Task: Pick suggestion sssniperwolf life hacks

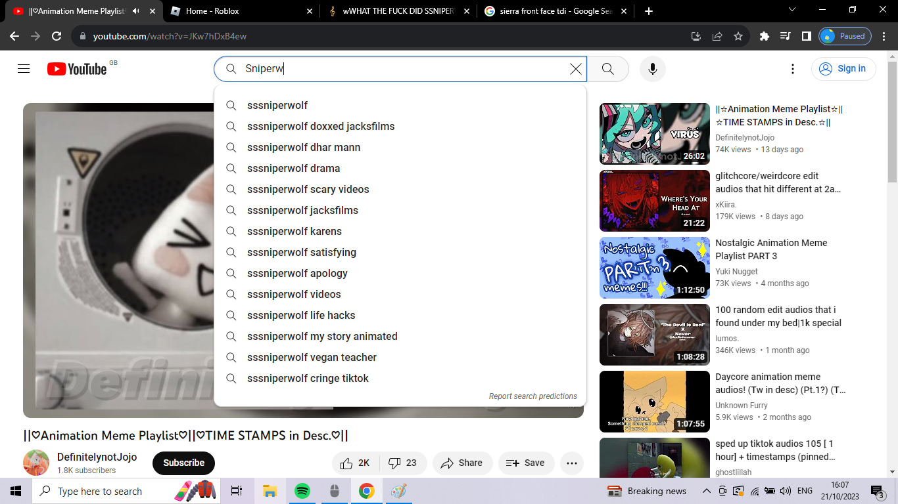Action: (400, 315)
